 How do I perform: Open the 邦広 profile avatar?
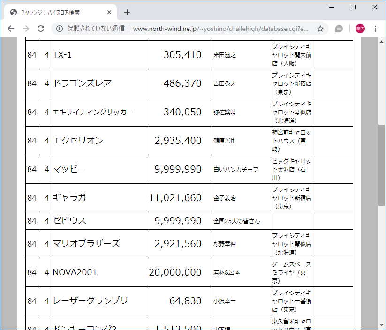[360, 29]
